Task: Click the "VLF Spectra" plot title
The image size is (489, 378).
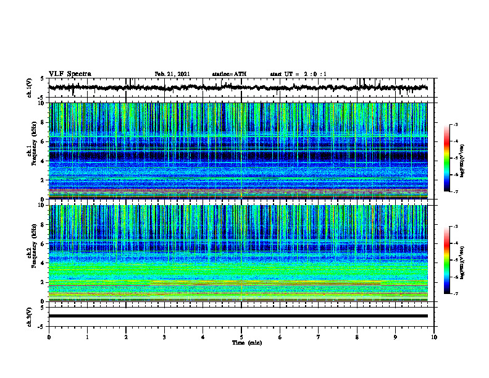Action: pos(70,74)
